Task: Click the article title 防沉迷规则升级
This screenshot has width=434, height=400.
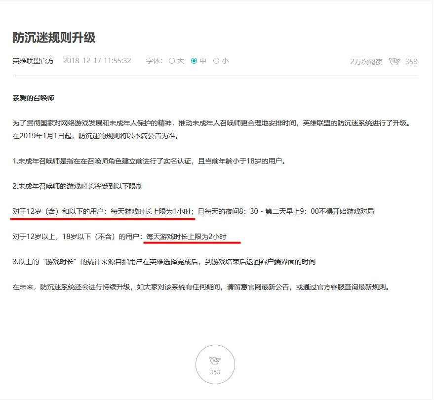Action: (x=55, y=36)
